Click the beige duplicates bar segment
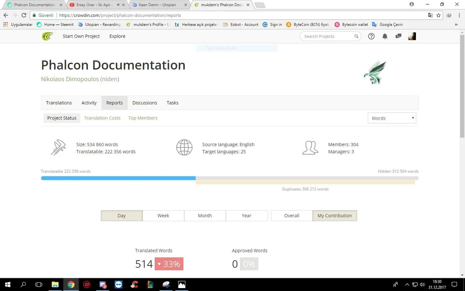The image size is (465, 291). (x=305, y=182)
